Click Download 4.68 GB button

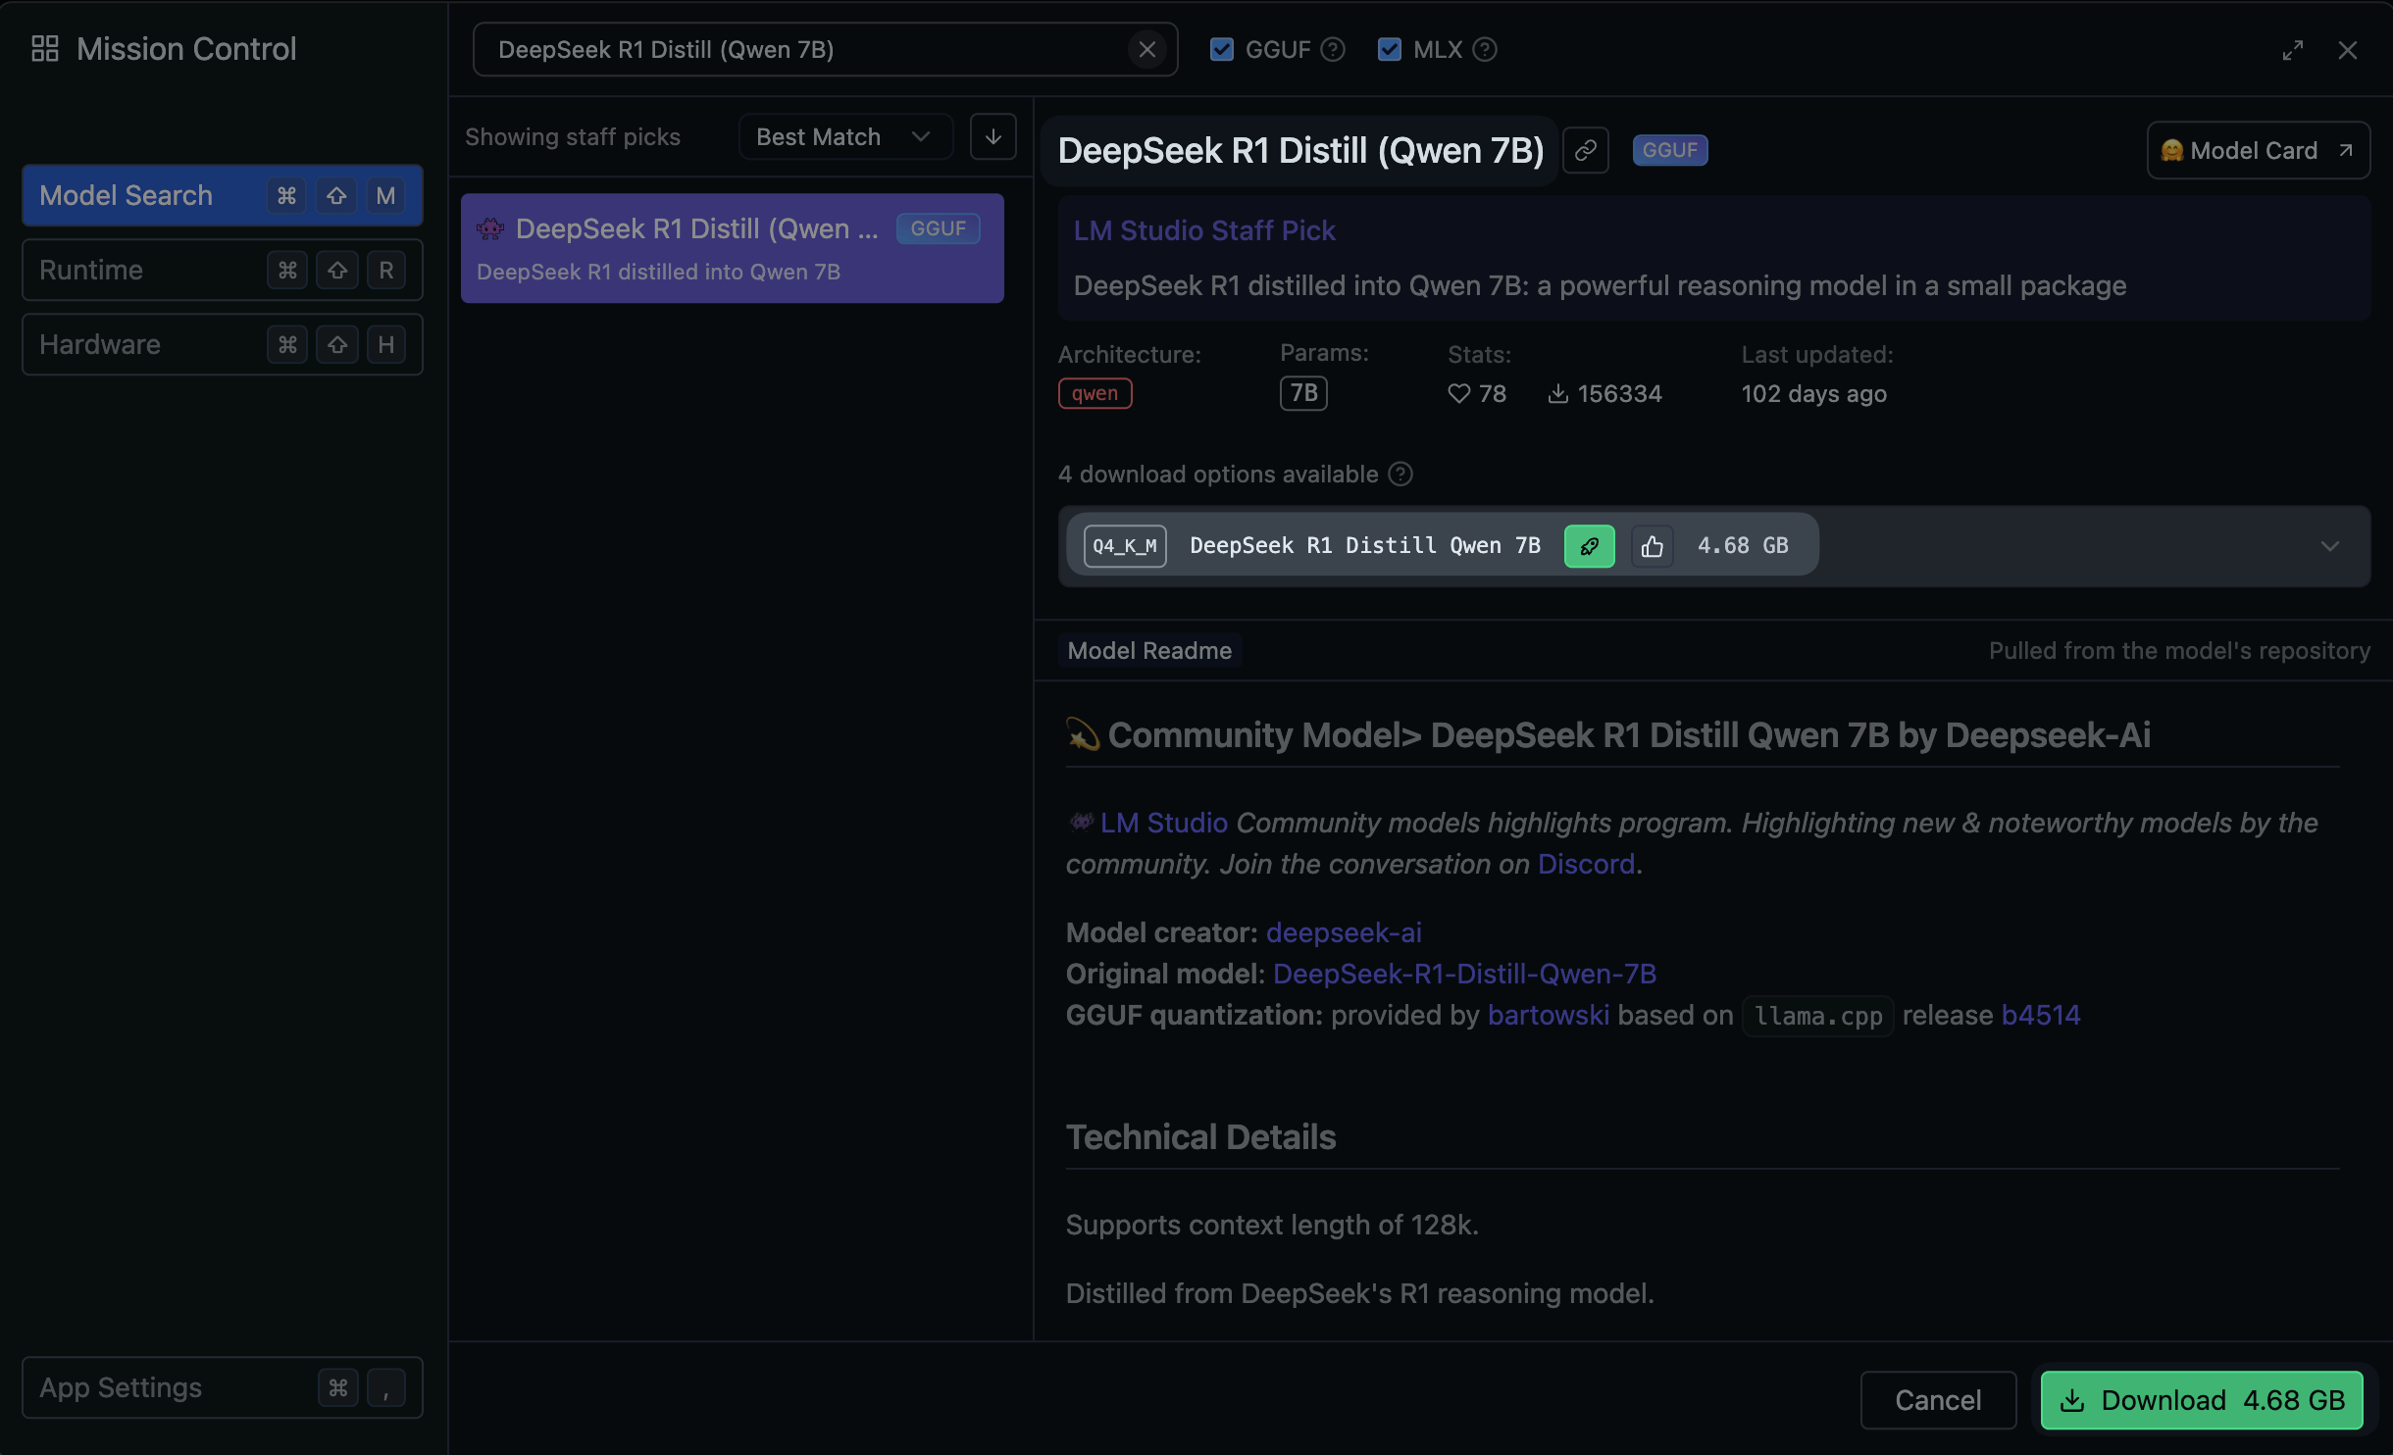[2202, 1400]
